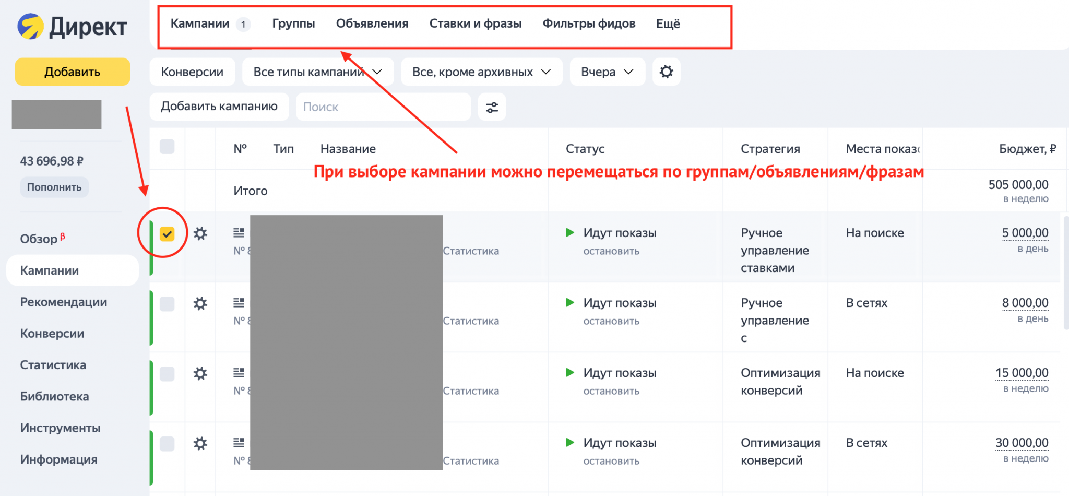This screenshot has height=496, width=1069.
Task: Check the campaign with 30 000,00 budget
Action: click(167, 444)
